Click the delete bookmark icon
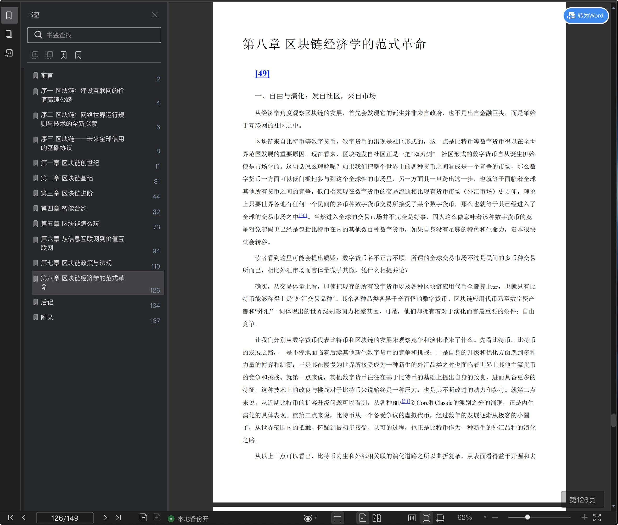Screen dimensions: 618x525 tap(78, 55)
